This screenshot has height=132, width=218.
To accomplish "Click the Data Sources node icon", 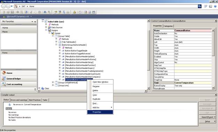I will click(x=50, y=27).
